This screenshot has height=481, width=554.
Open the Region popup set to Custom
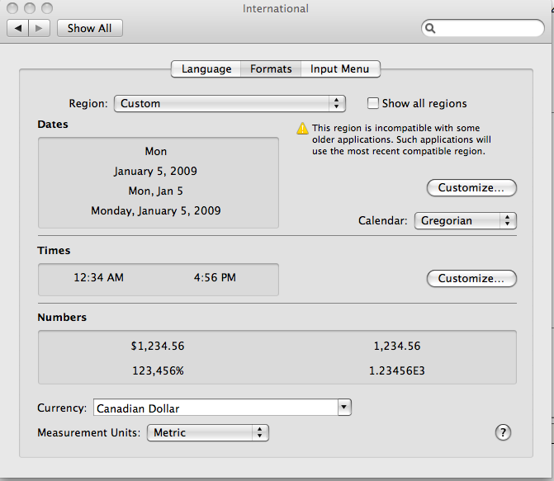coord(230,103)
